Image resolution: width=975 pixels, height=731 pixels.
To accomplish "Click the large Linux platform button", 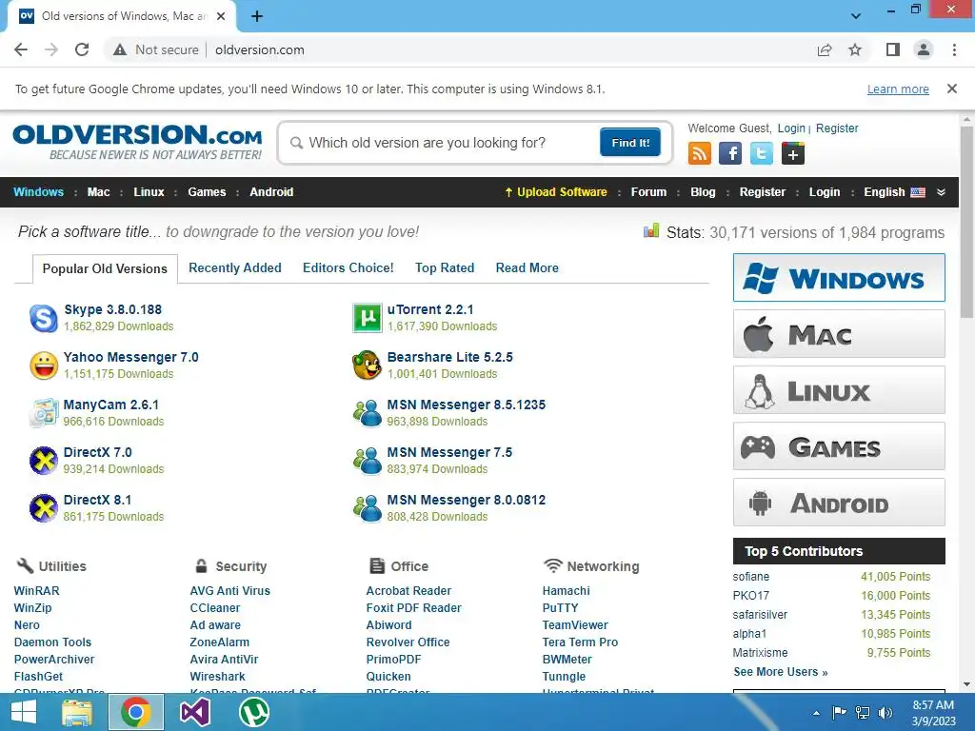I will [x=839, y=389].
